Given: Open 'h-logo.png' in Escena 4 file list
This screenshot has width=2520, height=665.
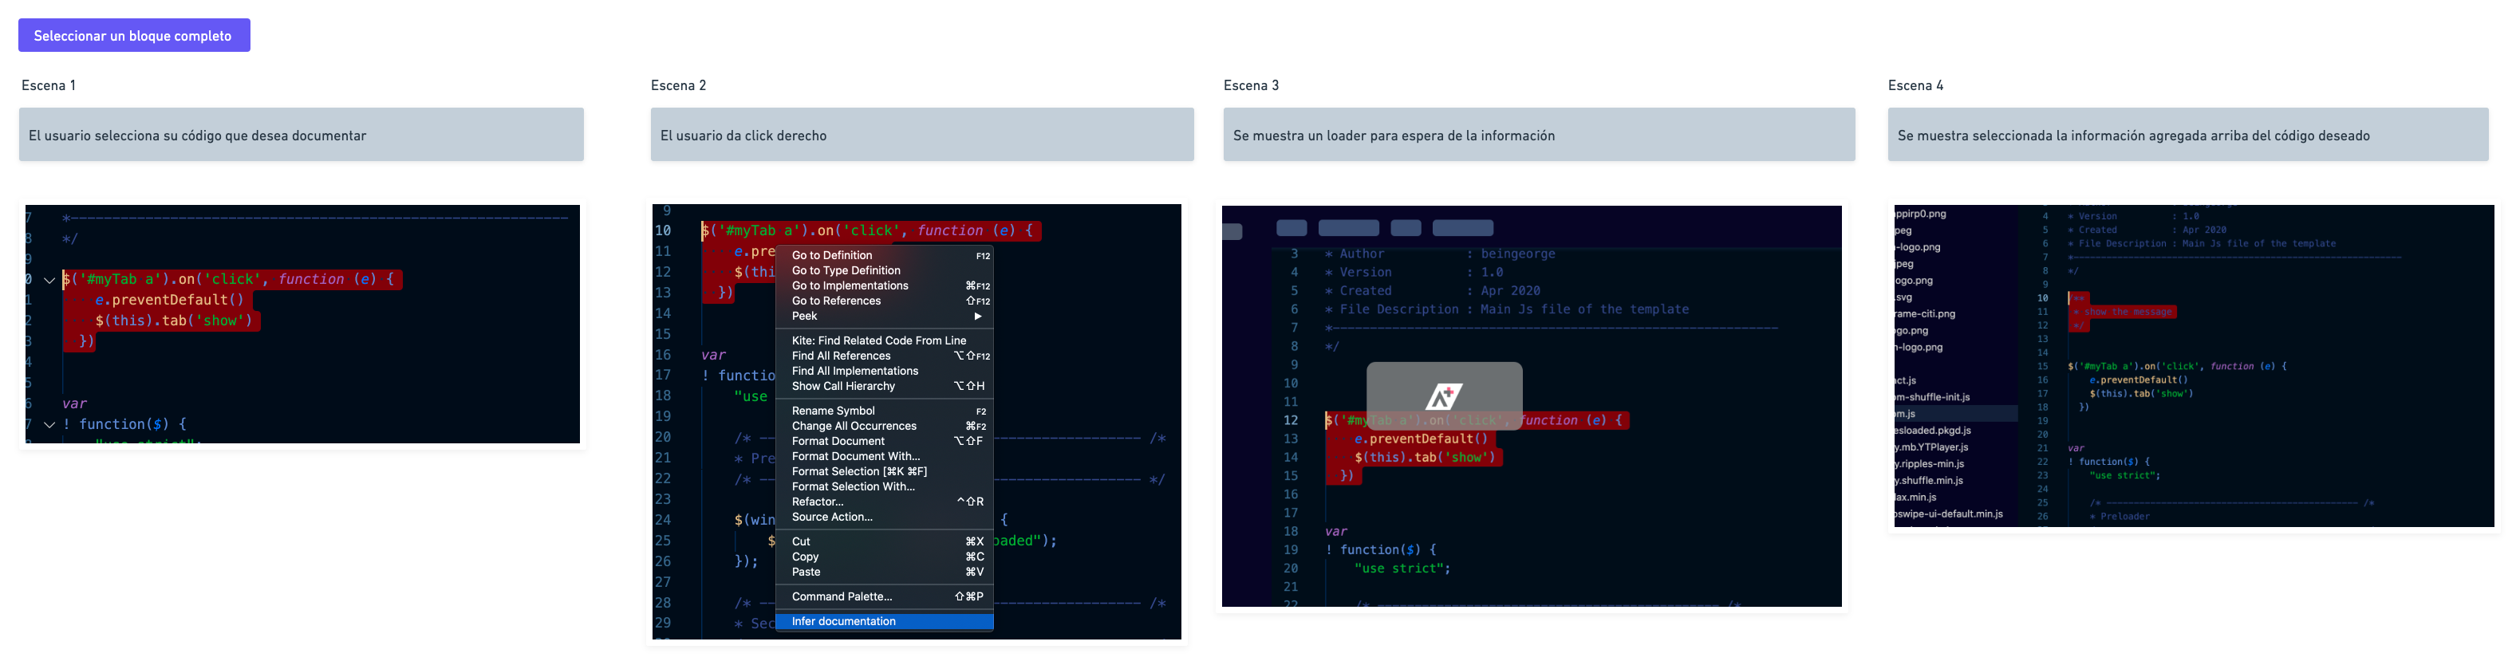Looking at the screenshot, I should tap(1919, 347).
